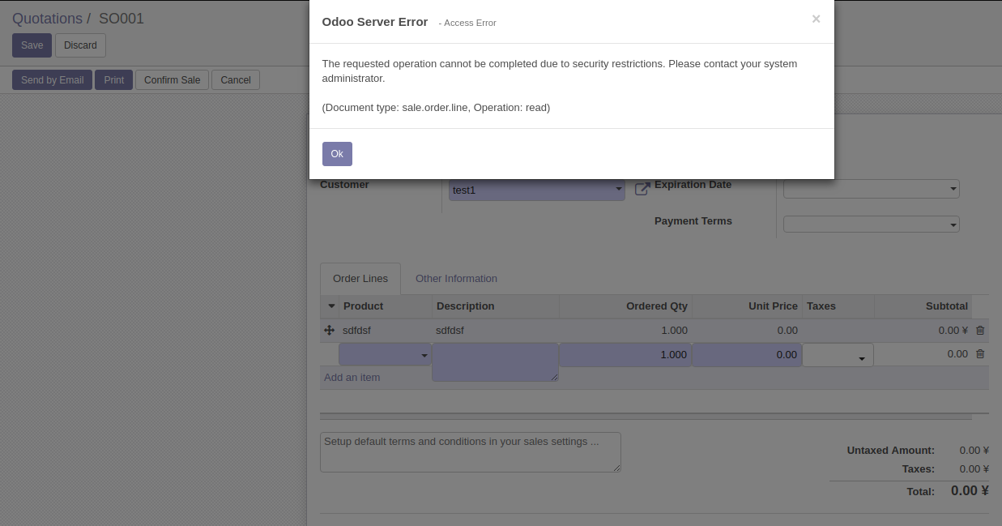Open the product dropdown in the new line
The height and width of the screenshot is (526, 1002).
click(386, 354)
